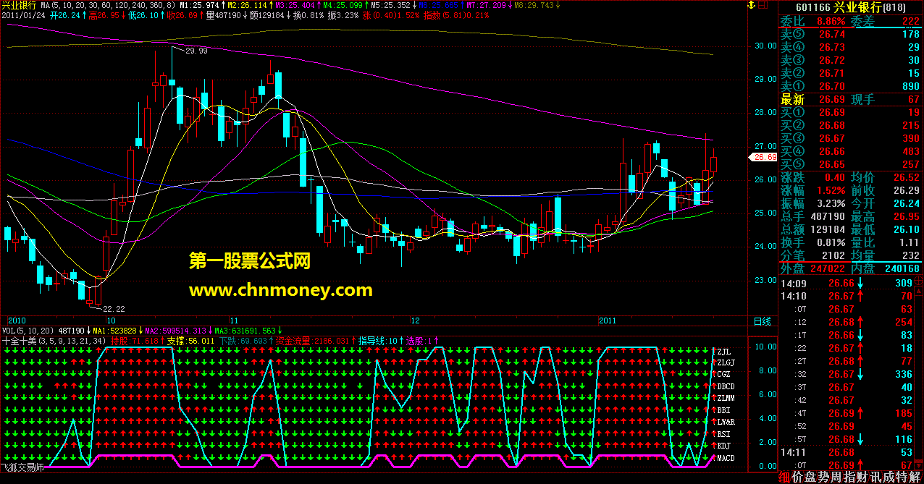Click the 兴业银行 name at the chart's top left

pos(19,5)
